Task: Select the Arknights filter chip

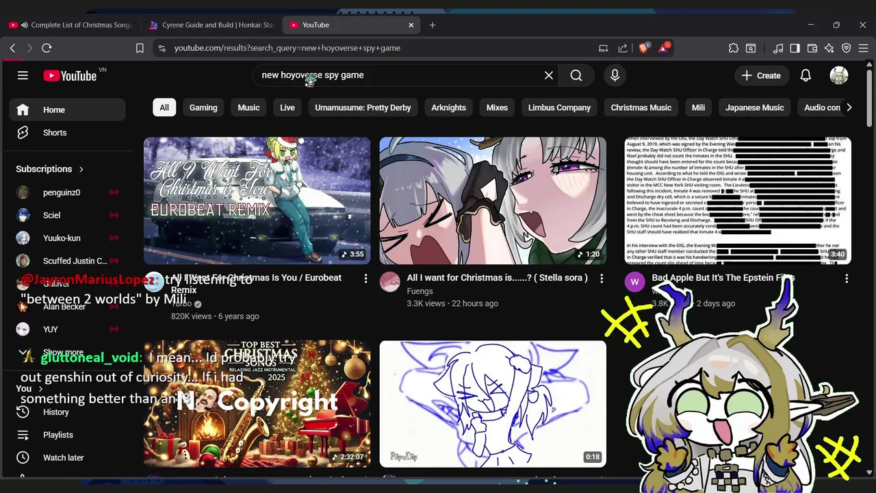Action: tap(449, 108)
